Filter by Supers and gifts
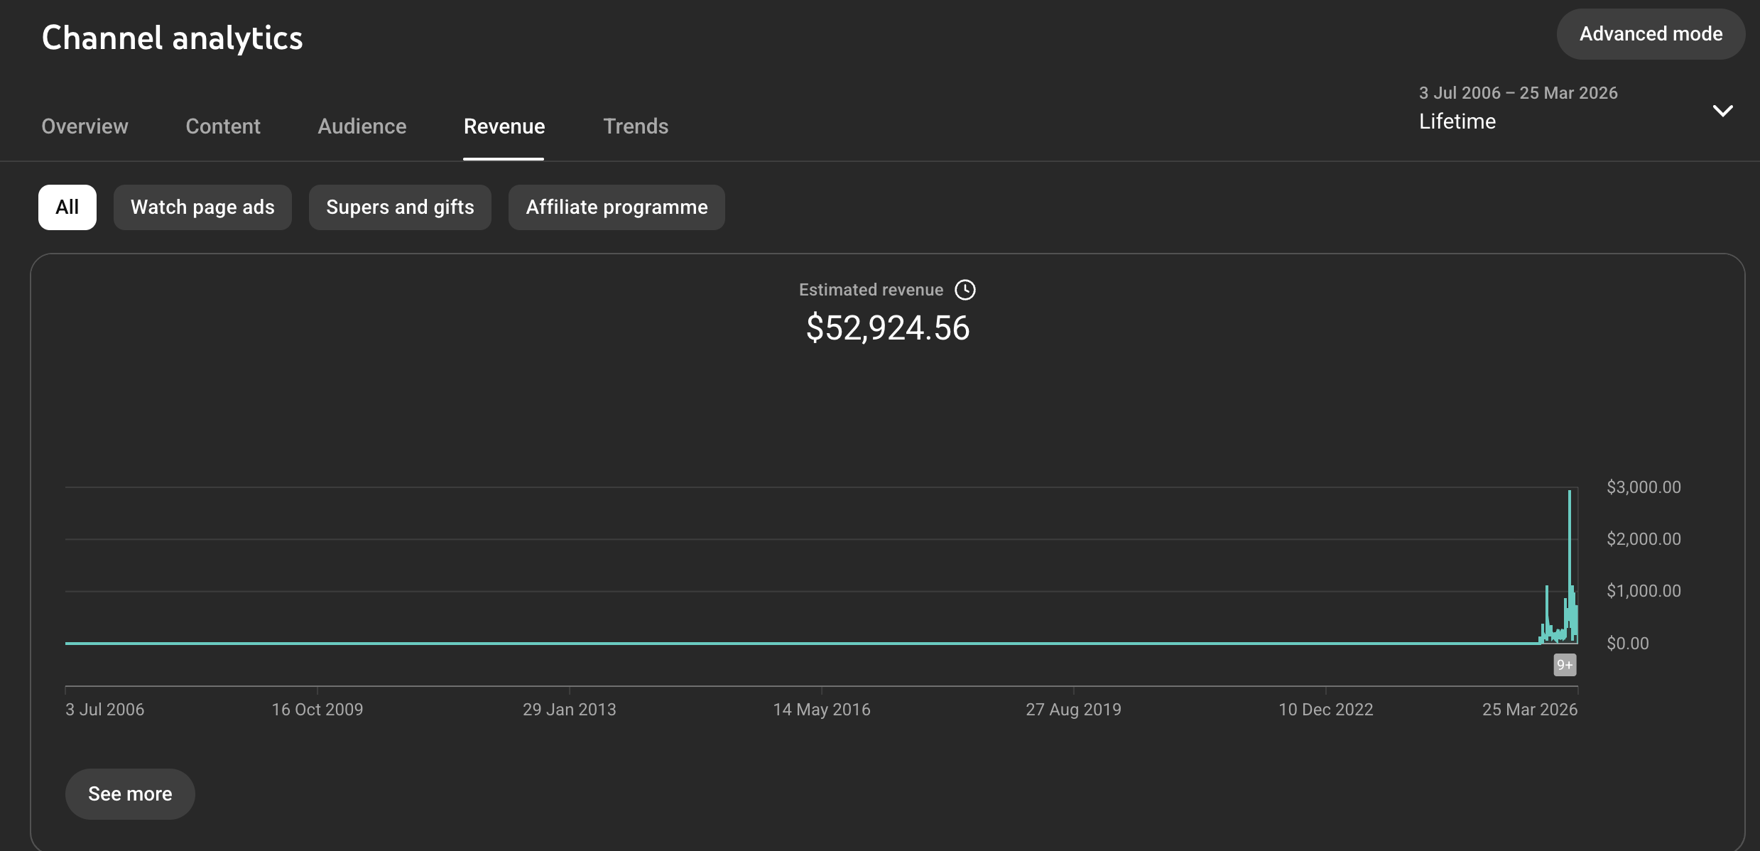Viewport: 1760px width, 851px height. click(x=400, y=207)
